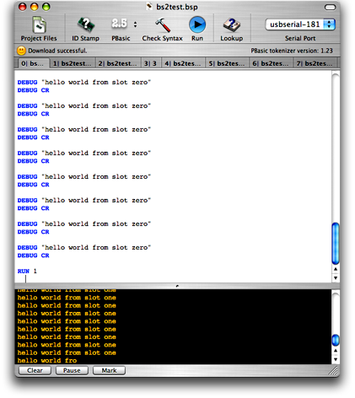The image size is (355, 398).
Task: Click 'PBasic tokenizer version: 1.23' status text
Action: click(292, 51)
